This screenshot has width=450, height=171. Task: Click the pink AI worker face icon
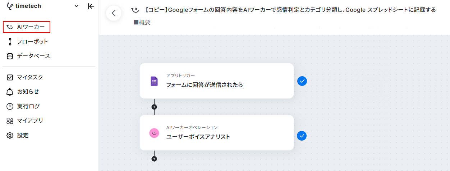pos(154,133)
